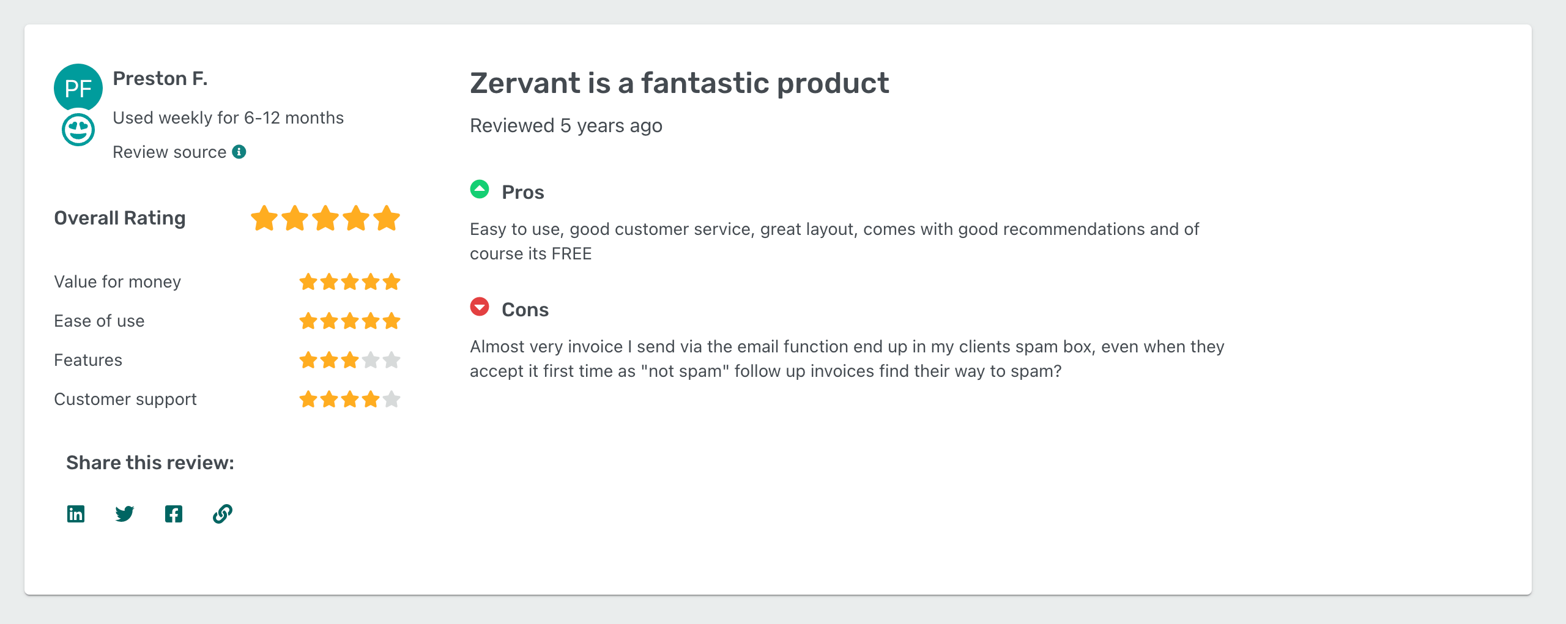The height and width of the screenshot is (624, 1566).
Task: Share review on LinkedIn
Action: (76, 514)
